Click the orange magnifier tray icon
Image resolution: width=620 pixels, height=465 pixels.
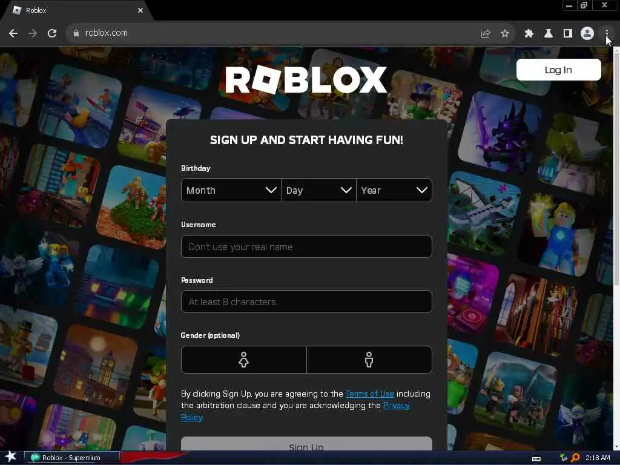(x=576, y=458)
